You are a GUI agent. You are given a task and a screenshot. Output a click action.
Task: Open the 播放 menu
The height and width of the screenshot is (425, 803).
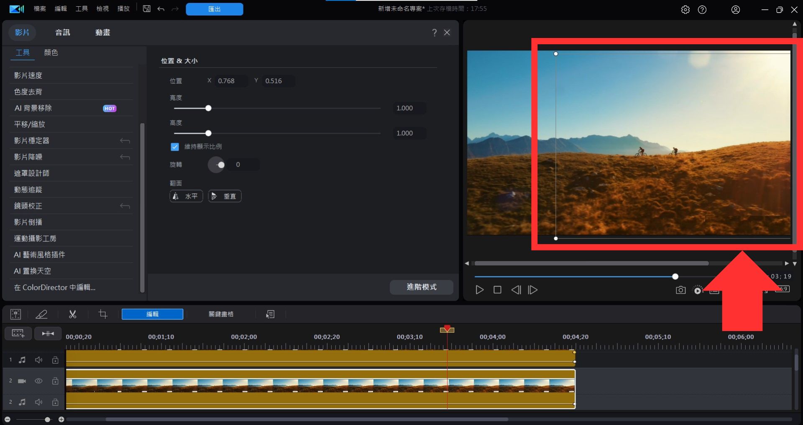[x=123, y=9]
